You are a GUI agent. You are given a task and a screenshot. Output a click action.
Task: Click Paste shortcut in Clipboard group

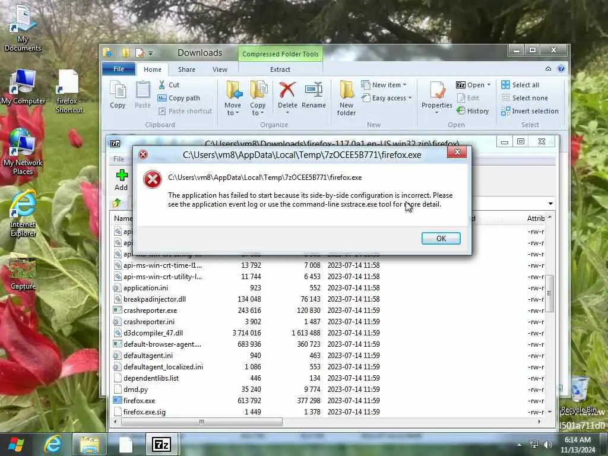pyautogui.click(x=185, y=111)
